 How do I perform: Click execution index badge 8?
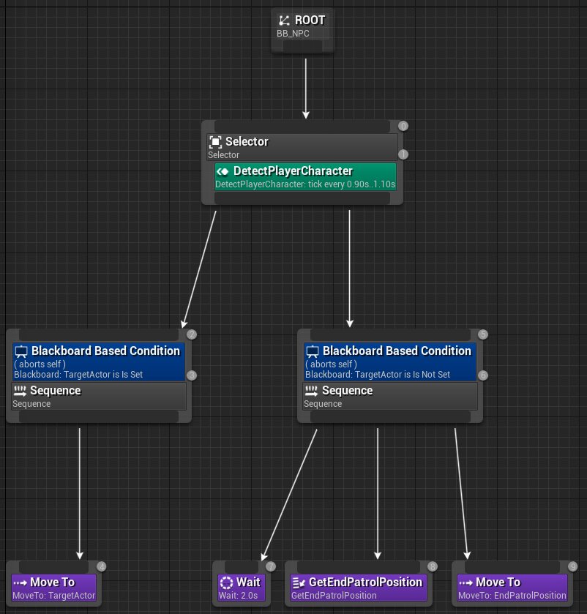433,566
